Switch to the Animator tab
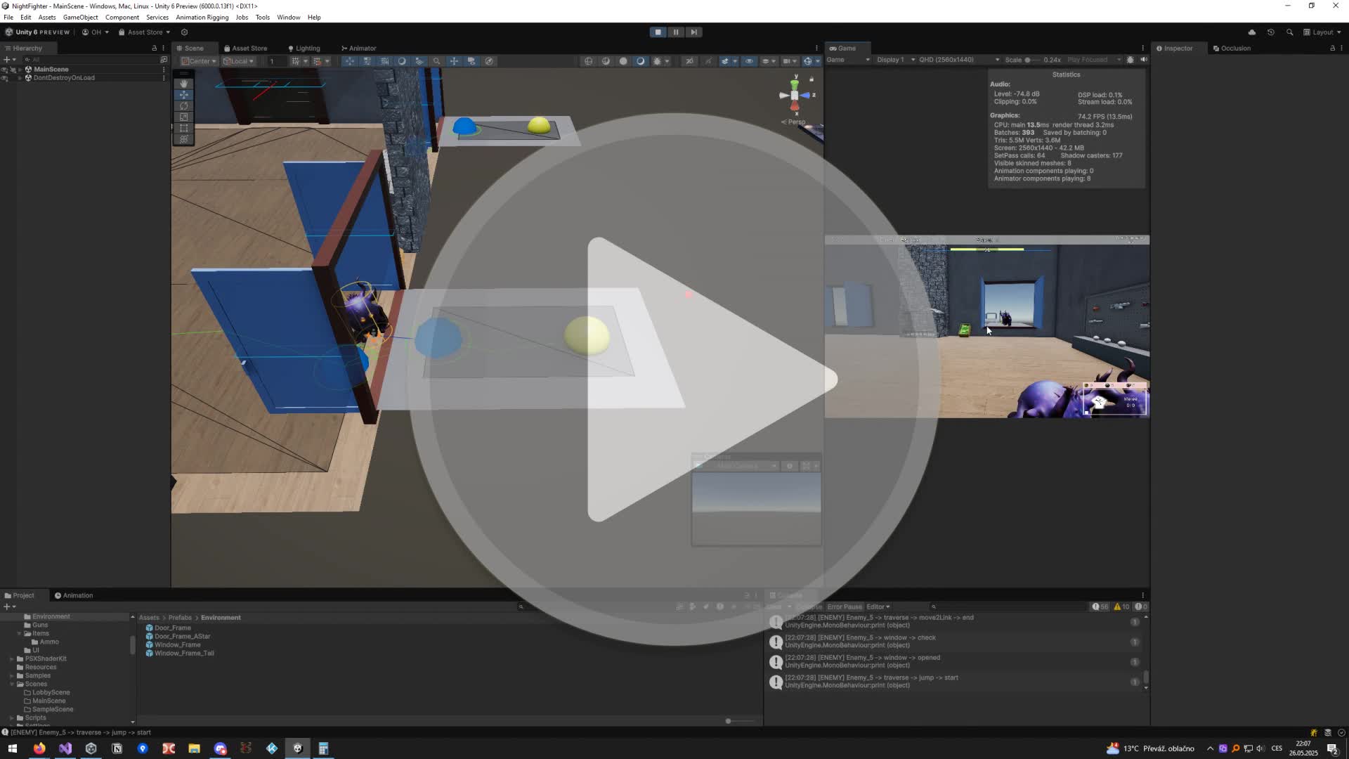This screenshot has height=759, width=1349. click(359, 48)
